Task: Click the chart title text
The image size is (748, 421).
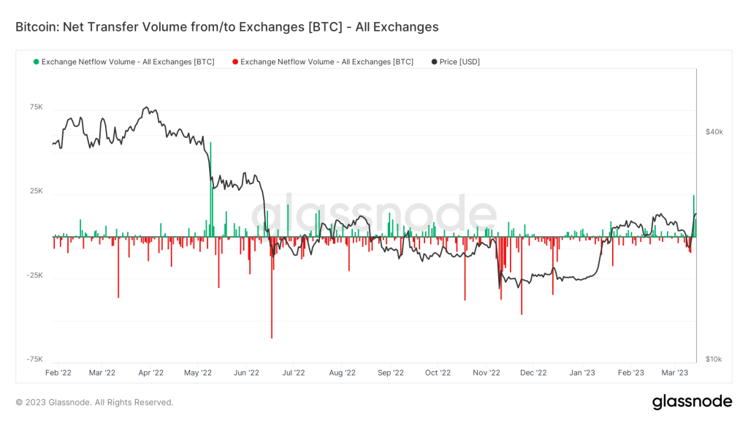Action: 227,27
